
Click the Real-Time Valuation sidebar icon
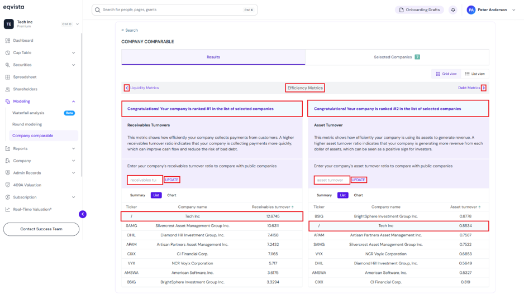coord(8,209)
